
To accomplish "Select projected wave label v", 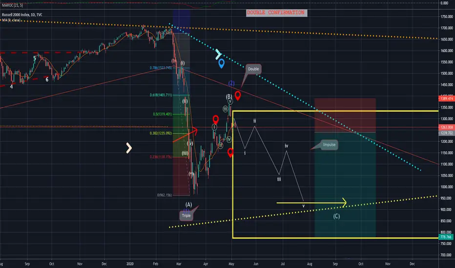I will 304,206.
